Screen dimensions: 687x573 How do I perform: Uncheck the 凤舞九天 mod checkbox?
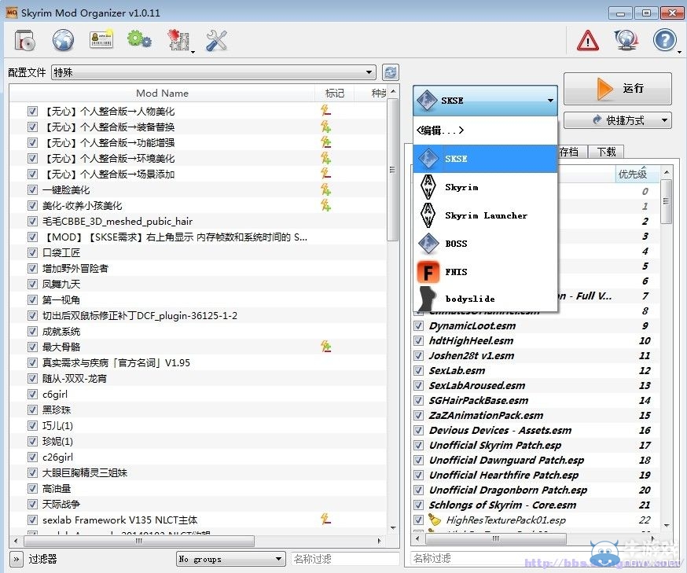32,285
